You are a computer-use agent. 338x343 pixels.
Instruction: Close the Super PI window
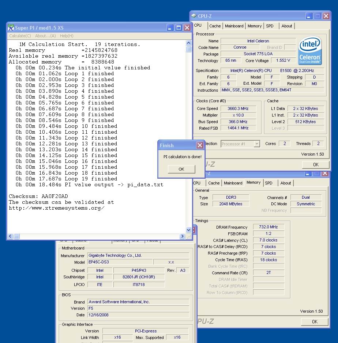click(x=187, y=27)
